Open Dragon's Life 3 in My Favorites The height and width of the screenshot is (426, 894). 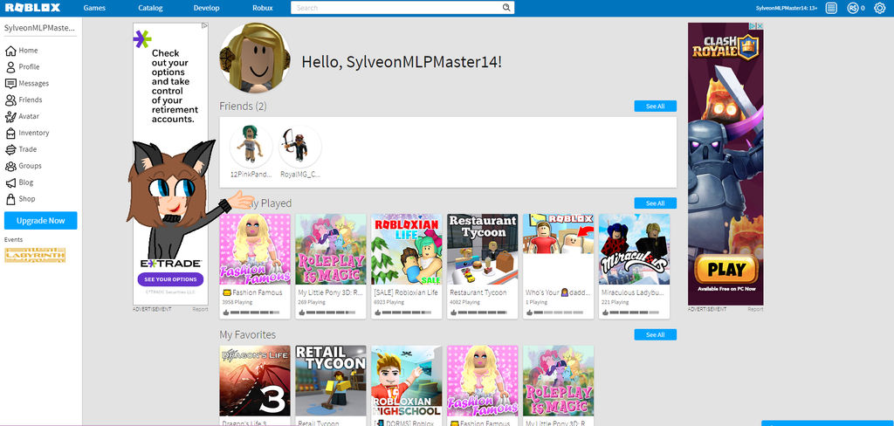click(x=255, y=381)
